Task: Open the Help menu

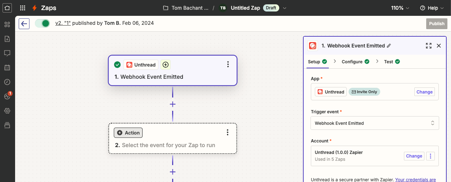Action: (432, 8)
